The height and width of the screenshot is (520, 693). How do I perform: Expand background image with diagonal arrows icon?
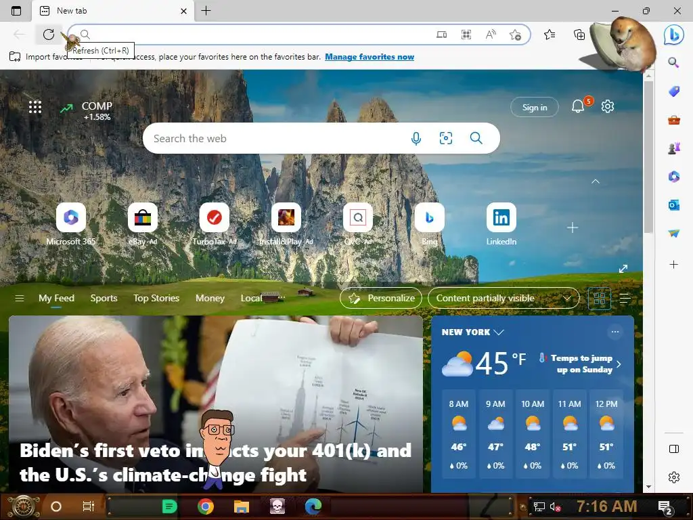623,269
